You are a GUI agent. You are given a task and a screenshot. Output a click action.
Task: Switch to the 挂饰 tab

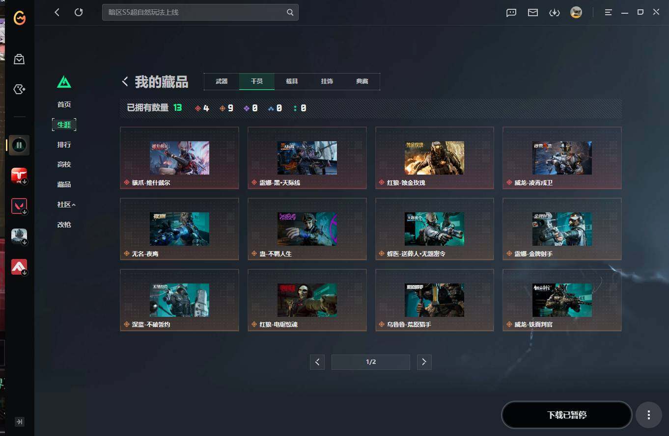[x=327, y=81]
